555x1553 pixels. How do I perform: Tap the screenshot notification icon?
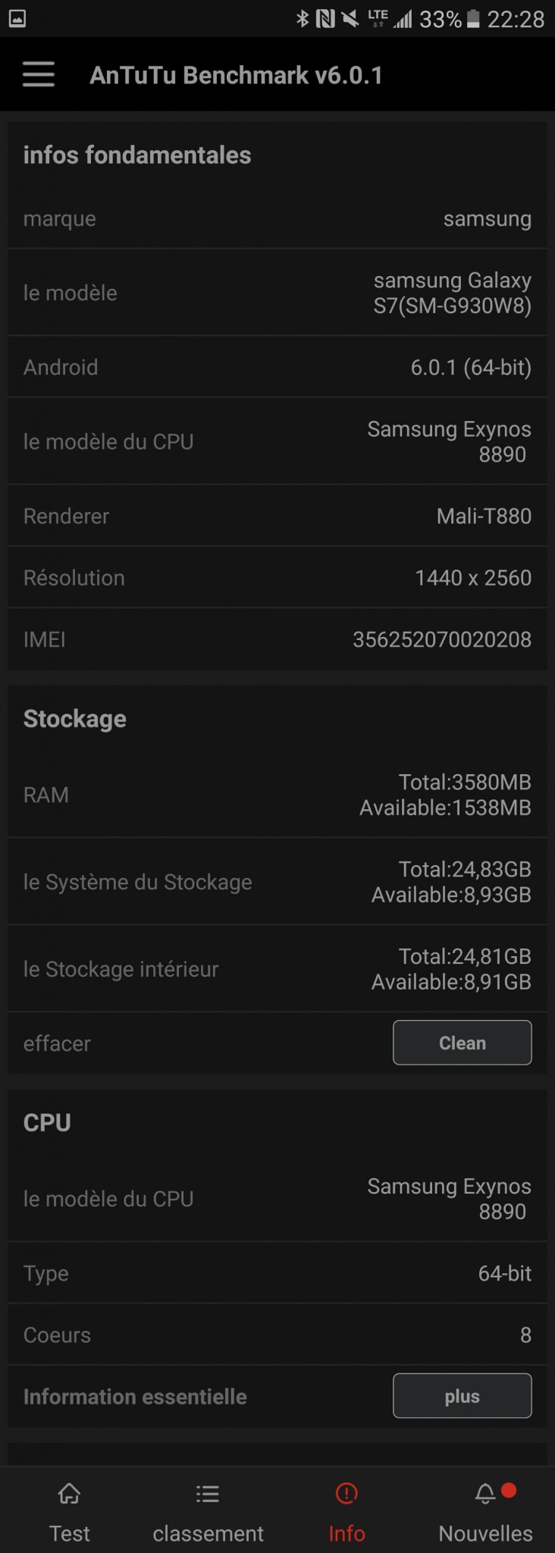coord(17,19)
